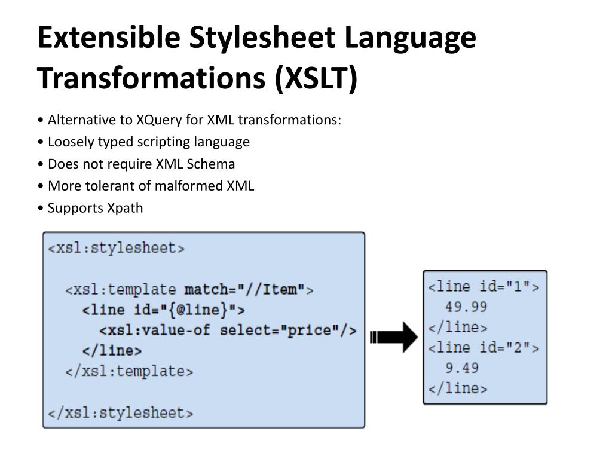Click the '<xsl:value-of select="price"/>' line
Image resolution: width=612 pixels, height=459 pixels.
coord(228,331)
